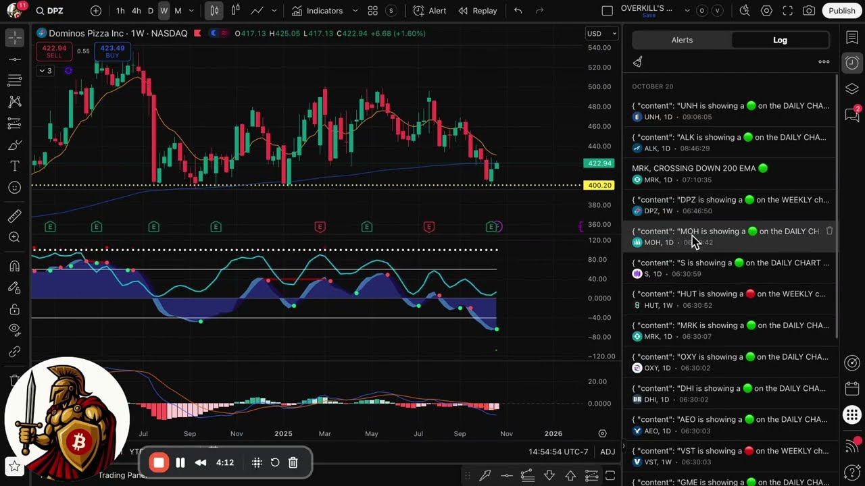Open the object tree layers icon

852,89
